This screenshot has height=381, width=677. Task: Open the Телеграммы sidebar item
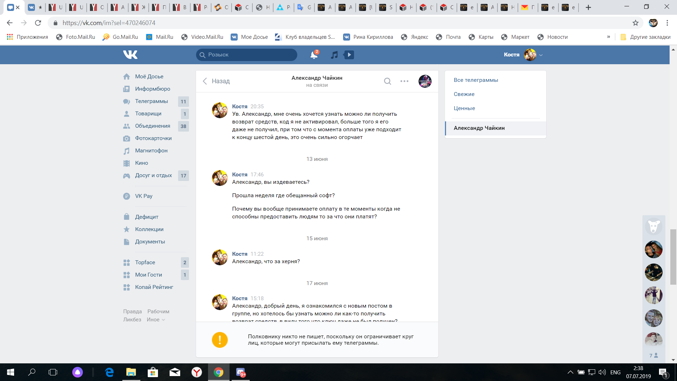[151, 101]
